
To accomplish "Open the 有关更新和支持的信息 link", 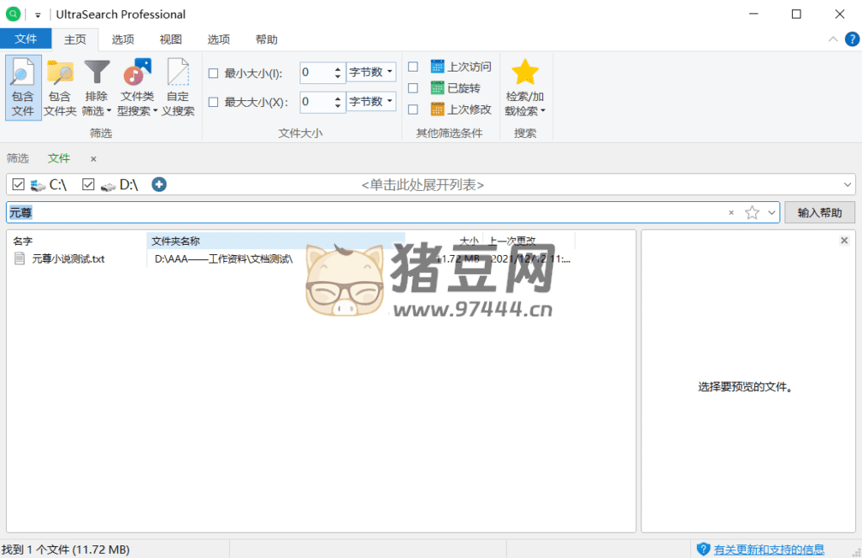I will tap(769, 550).
